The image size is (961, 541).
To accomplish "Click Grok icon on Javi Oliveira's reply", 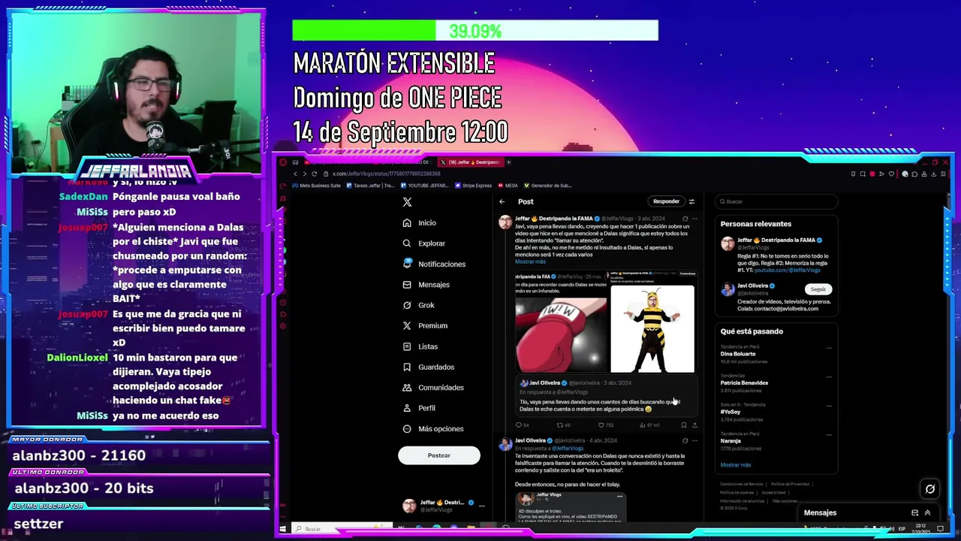I will [685, 440].
